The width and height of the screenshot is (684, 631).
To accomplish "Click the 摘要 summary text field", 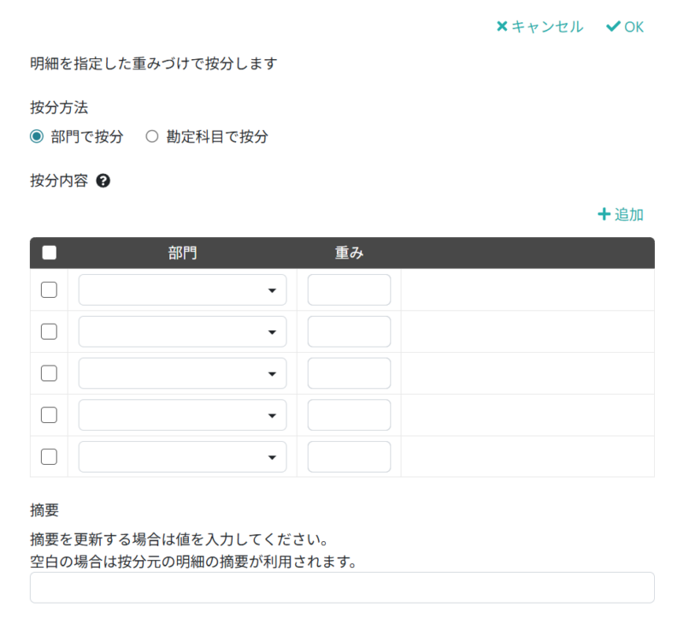I will tap(342, 587).
